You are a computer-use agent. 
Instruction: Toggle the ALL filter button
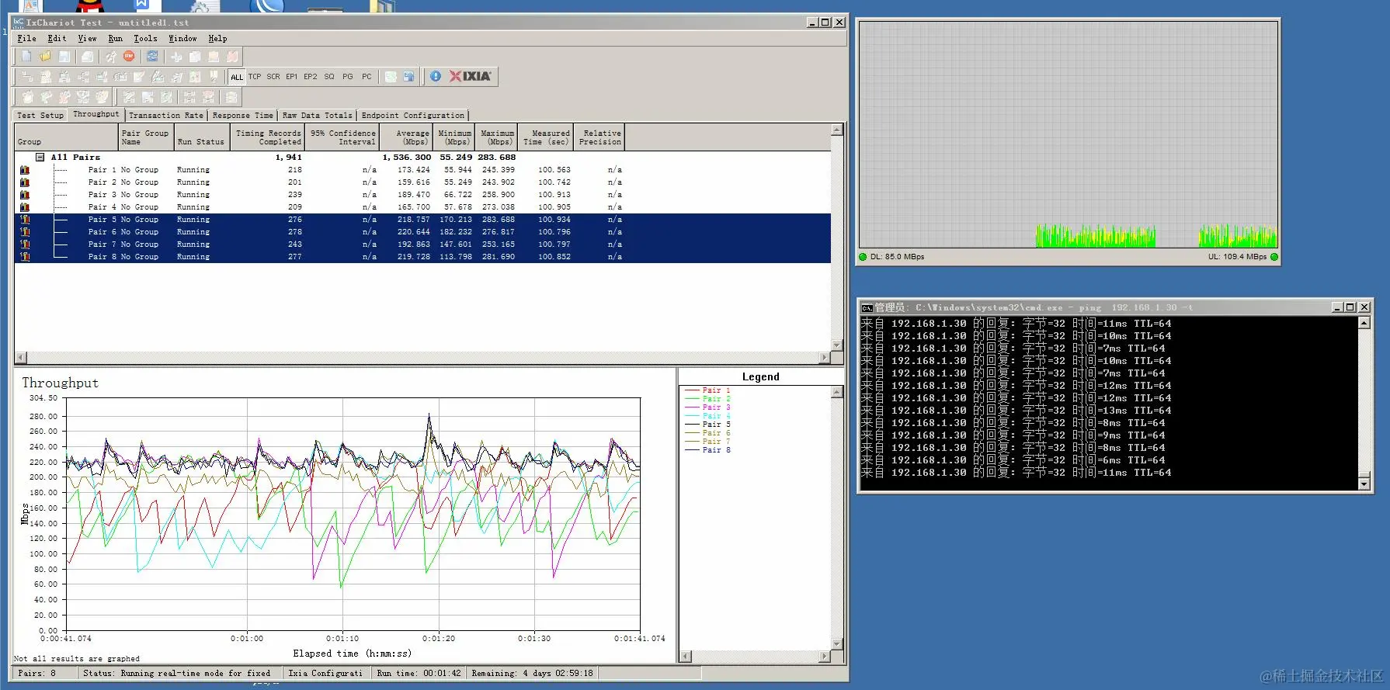click(x=237, y=77)
